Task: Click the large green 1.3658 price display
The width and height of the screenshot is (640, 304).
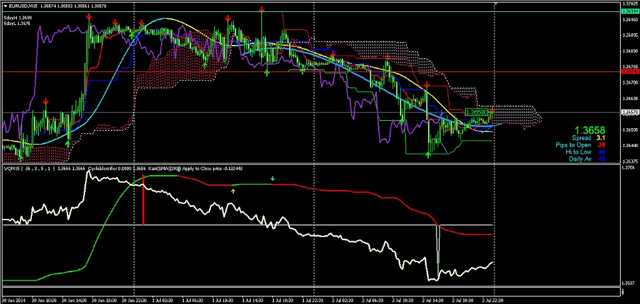Action: pos(589,129)
